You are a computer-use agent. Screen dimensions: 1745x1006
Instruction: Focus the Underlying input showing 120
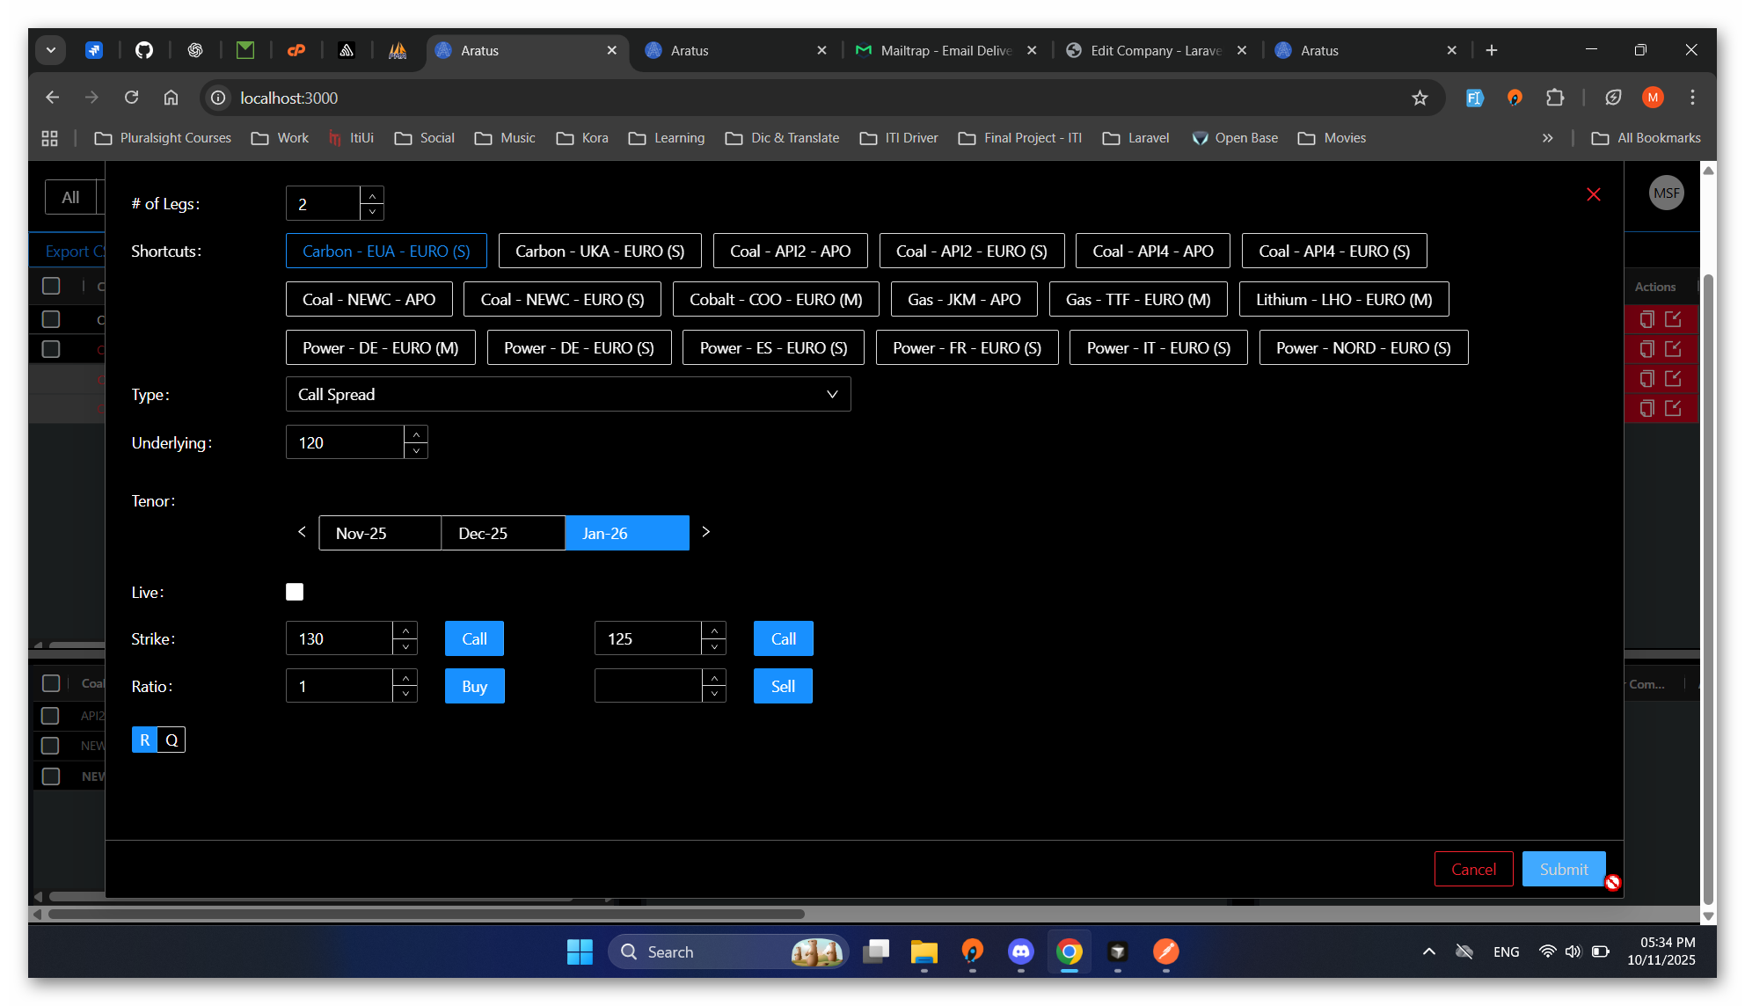click(x=345, y=442)
